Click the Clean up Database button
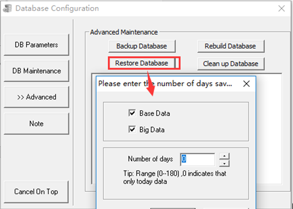This screenshot has height=209, width=293. pos(231,64)
